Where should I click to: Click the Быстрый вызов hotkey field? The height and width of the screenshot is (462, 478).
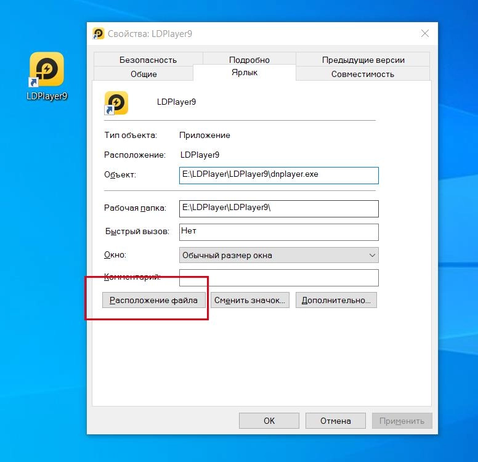click(x=278, y=232)
